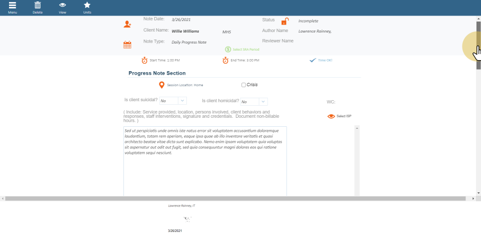Open the orange calendar icon

click(x=127, y=45)
